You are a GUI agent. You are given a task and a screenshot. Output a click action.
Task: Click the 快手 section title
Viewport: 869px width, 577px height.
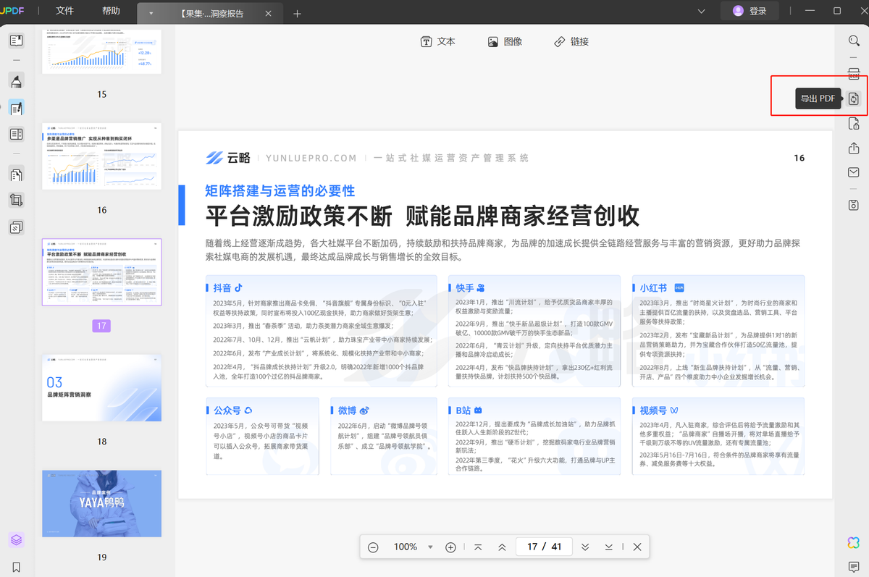click(x=464, y=287)
